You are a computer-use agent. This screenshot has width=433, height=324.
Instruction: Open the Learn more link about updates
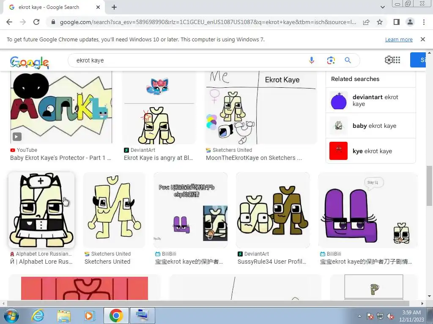coord(399,39)
